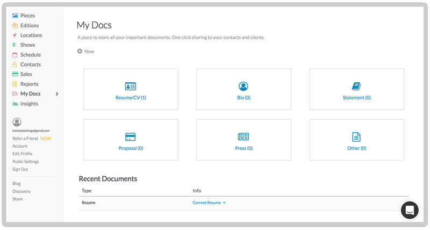
Task: Click the Proposal card icon
Action: click(131, 137)
